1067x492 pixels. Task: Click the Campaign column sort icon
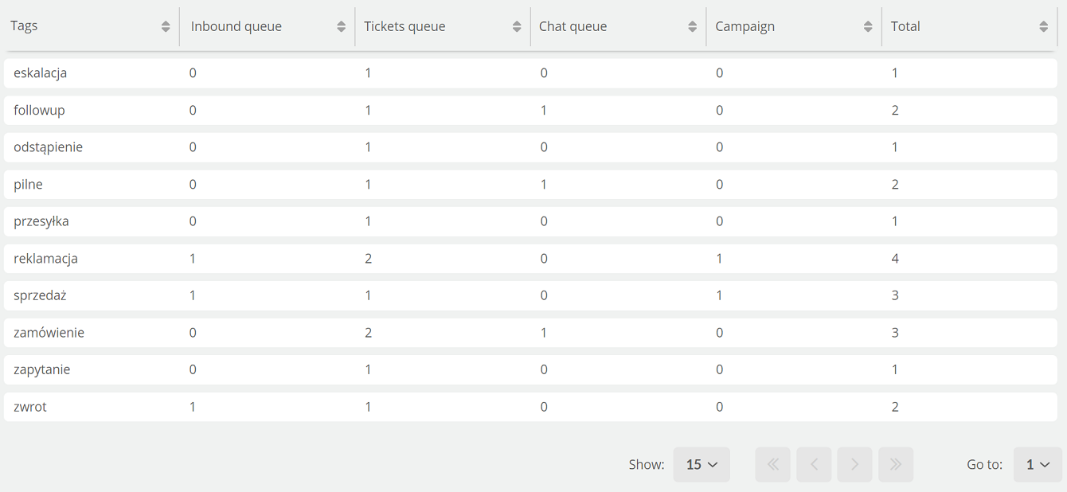(868, 26)
